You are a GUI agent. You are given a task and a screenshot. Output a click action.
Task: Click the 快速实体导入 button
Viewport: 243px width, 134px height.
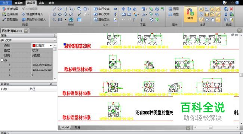click(x=33, y=14)
